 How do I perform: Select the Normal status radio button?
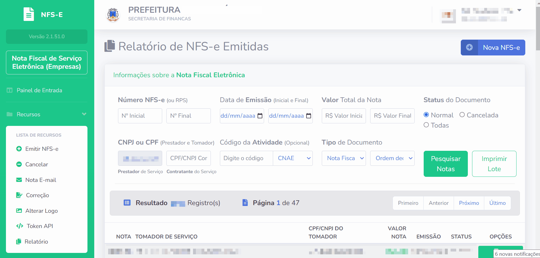click(x=426, y=115)
